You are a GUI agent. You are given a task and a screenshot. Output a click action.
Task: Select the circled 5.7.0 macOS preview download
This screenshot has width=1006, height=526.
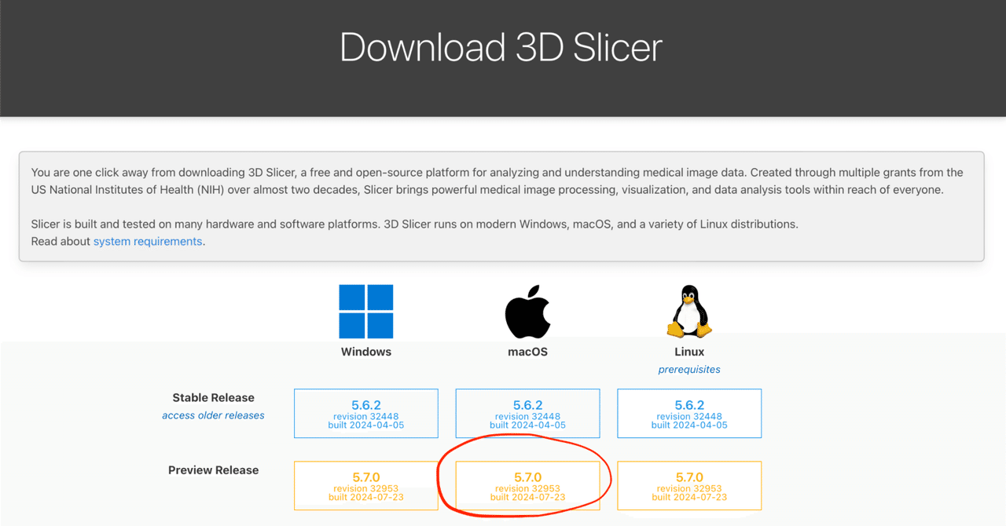pyautogui.click(x=527, y=485)
